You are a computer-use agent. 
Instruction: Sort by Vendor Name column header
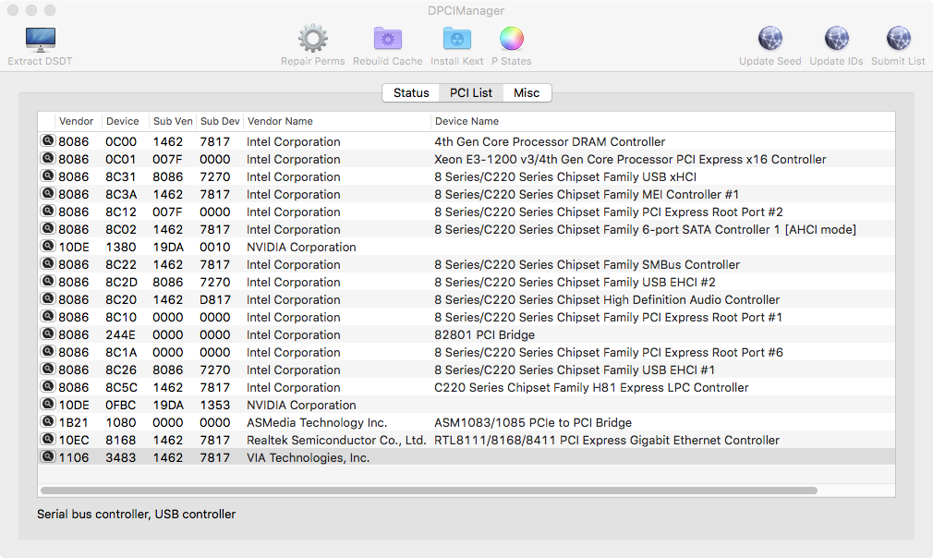pos(336,121)
